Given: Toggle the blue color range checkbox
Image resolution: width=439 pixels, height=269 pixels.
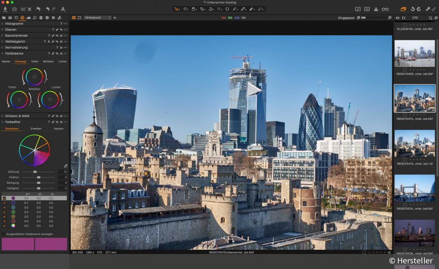Looking at the screenshot, I should pyautogui.click(x=4, y=203).
